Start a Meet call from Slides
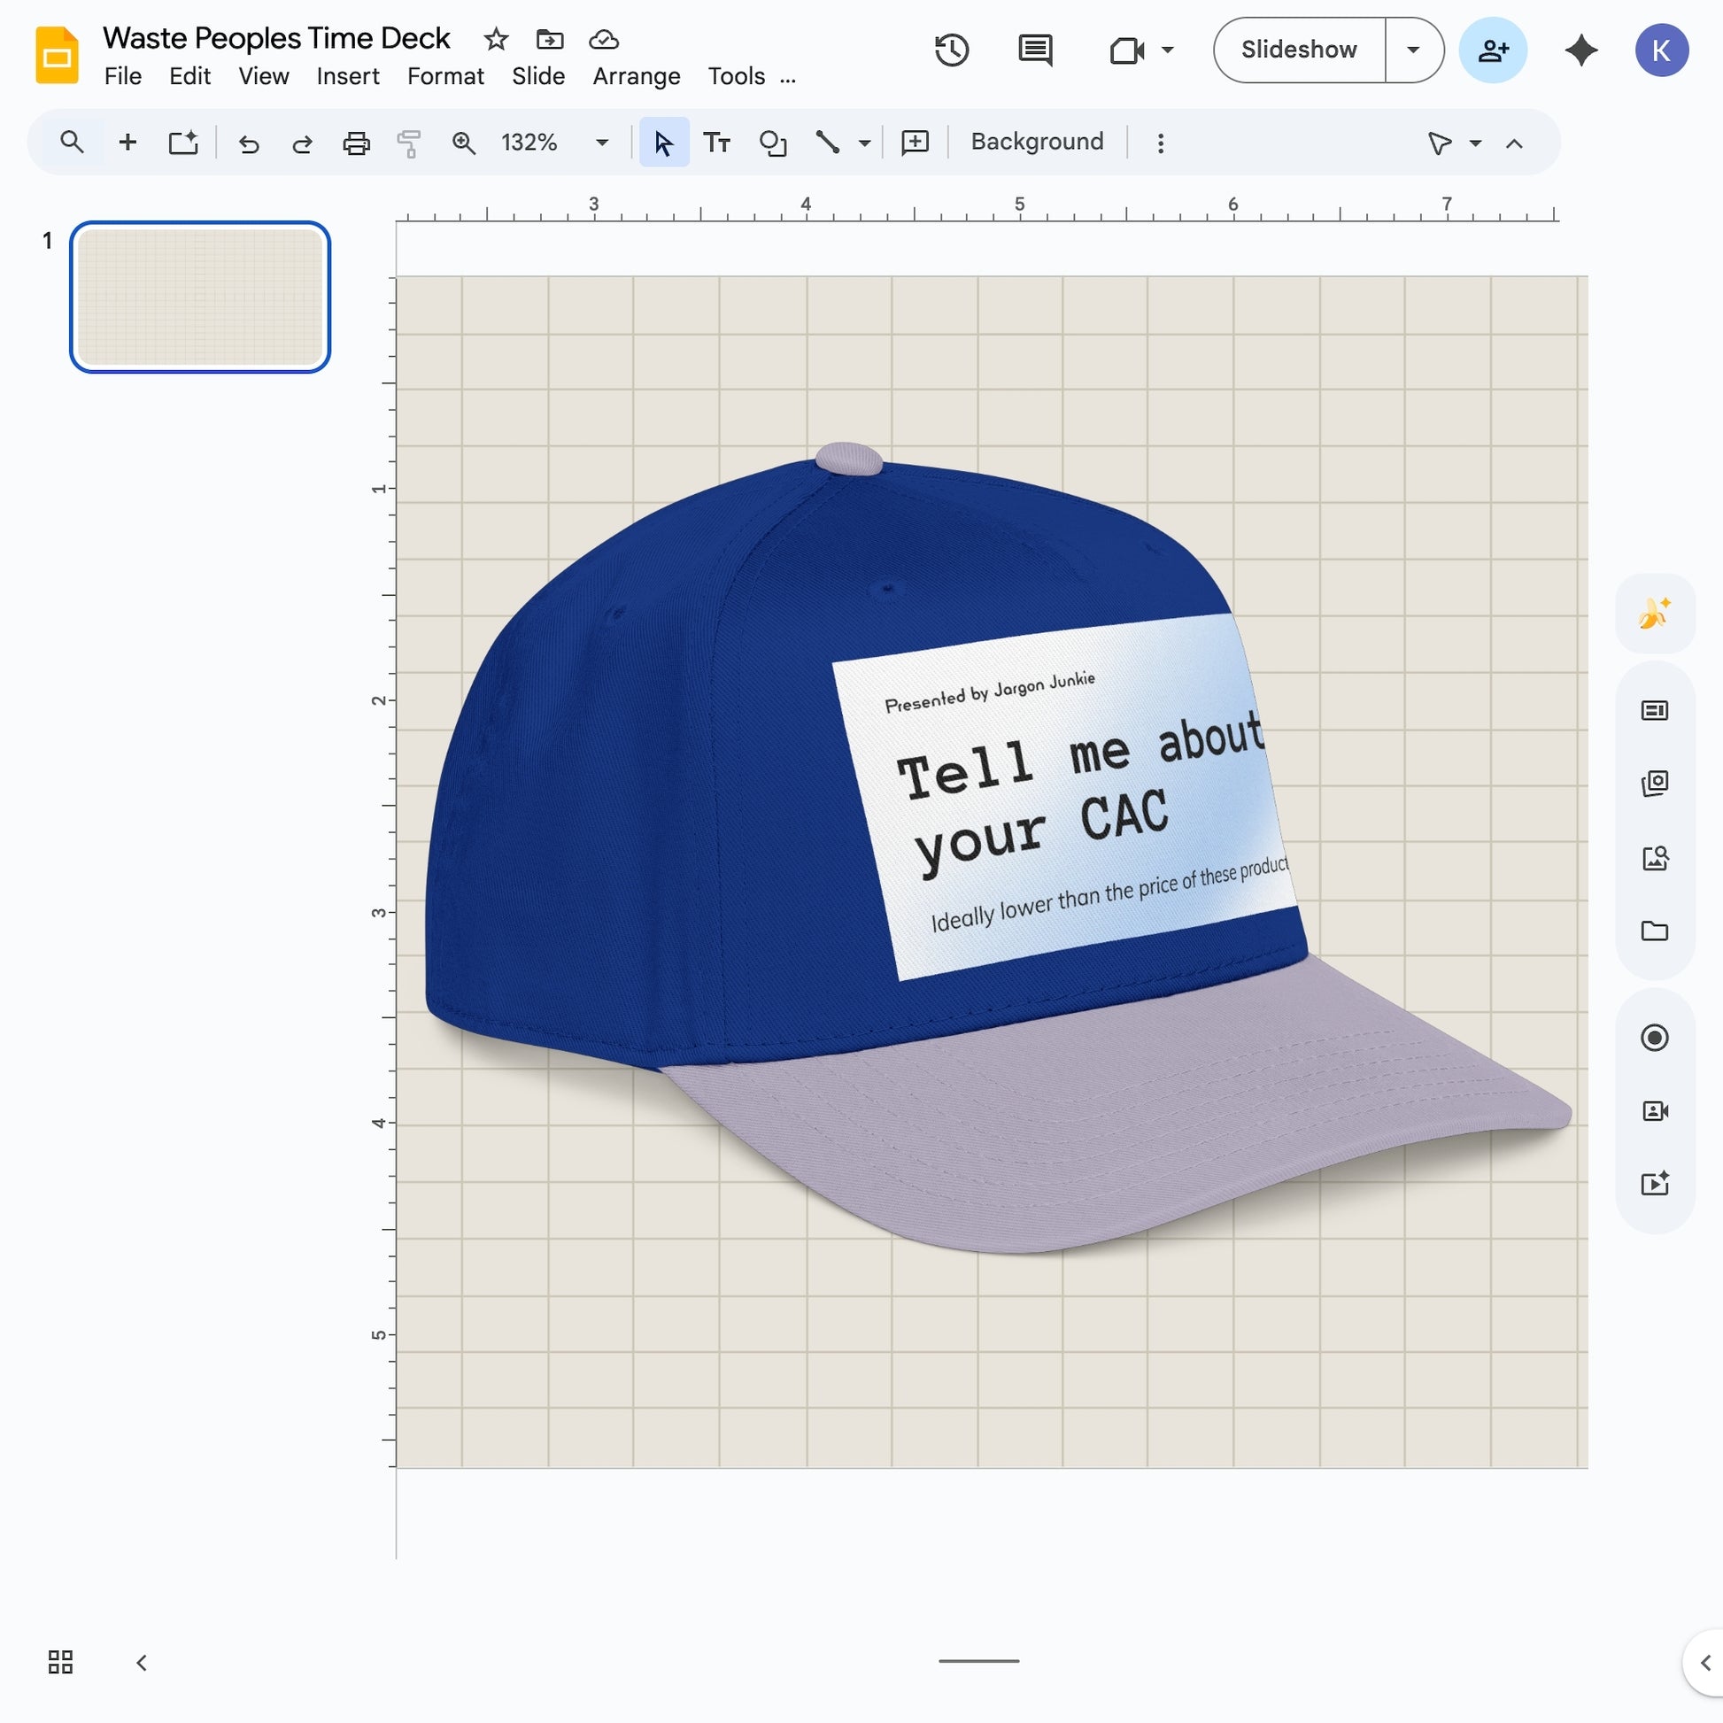The width and height of the screenshot is (1723, 1723). point(1125,50)
